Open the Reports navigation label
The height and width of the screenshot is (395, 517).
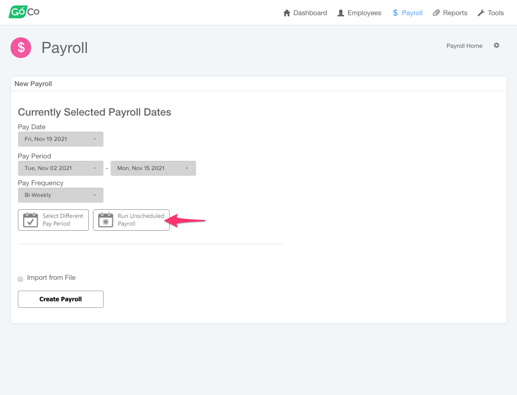click(455, 13)
